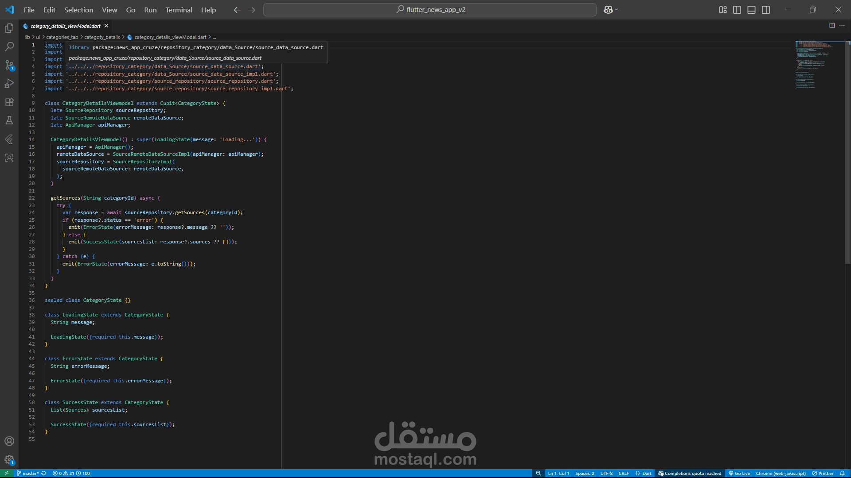Open Copilot chat dropdown arrow
This screenshot has width=851, height=478.
point(617,10)
